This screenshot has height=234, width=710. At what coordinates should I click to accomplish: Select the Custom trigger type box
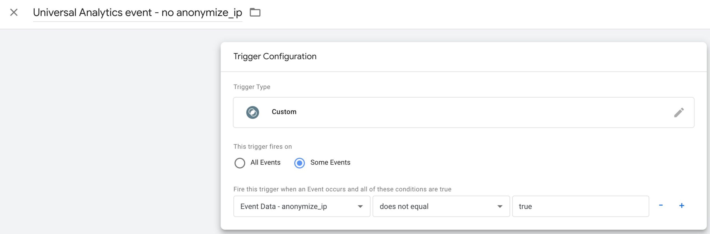point(463,112)
